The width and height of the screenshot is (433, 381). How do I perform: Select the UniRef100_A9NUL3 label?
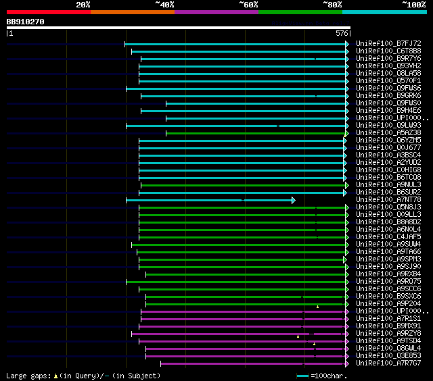click(388, 185)
